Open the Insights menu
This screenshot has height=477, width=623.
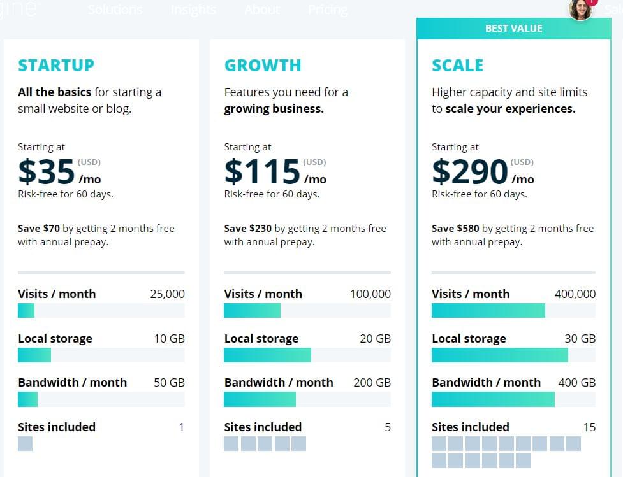coord(193,10)
